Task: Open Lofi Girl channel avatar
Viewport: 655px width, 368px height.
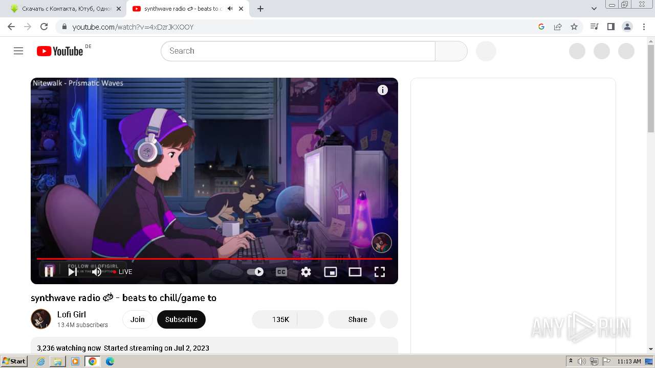Action: click(41, 319)
